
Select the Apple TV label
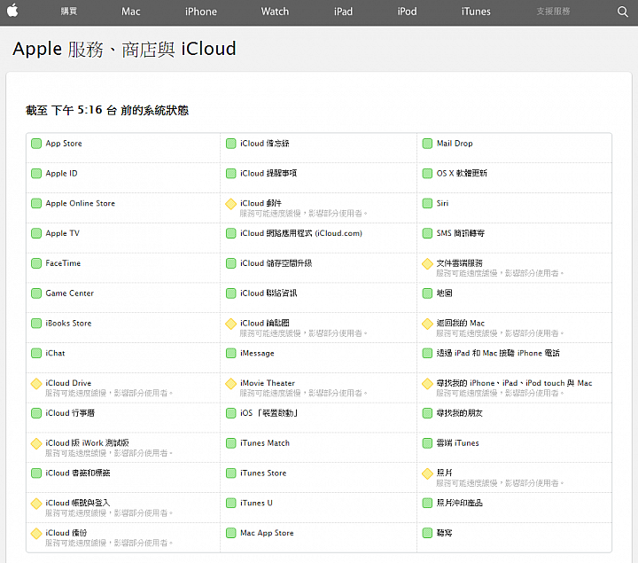(x=62, y=233)
